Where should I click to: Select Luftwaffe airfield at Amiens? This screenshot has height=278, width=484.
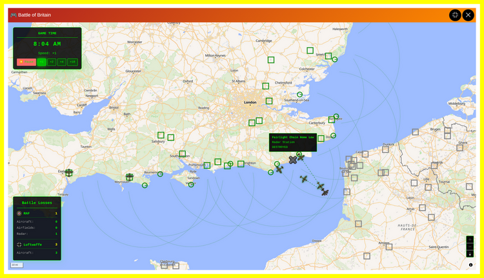[x=389, y=246]
